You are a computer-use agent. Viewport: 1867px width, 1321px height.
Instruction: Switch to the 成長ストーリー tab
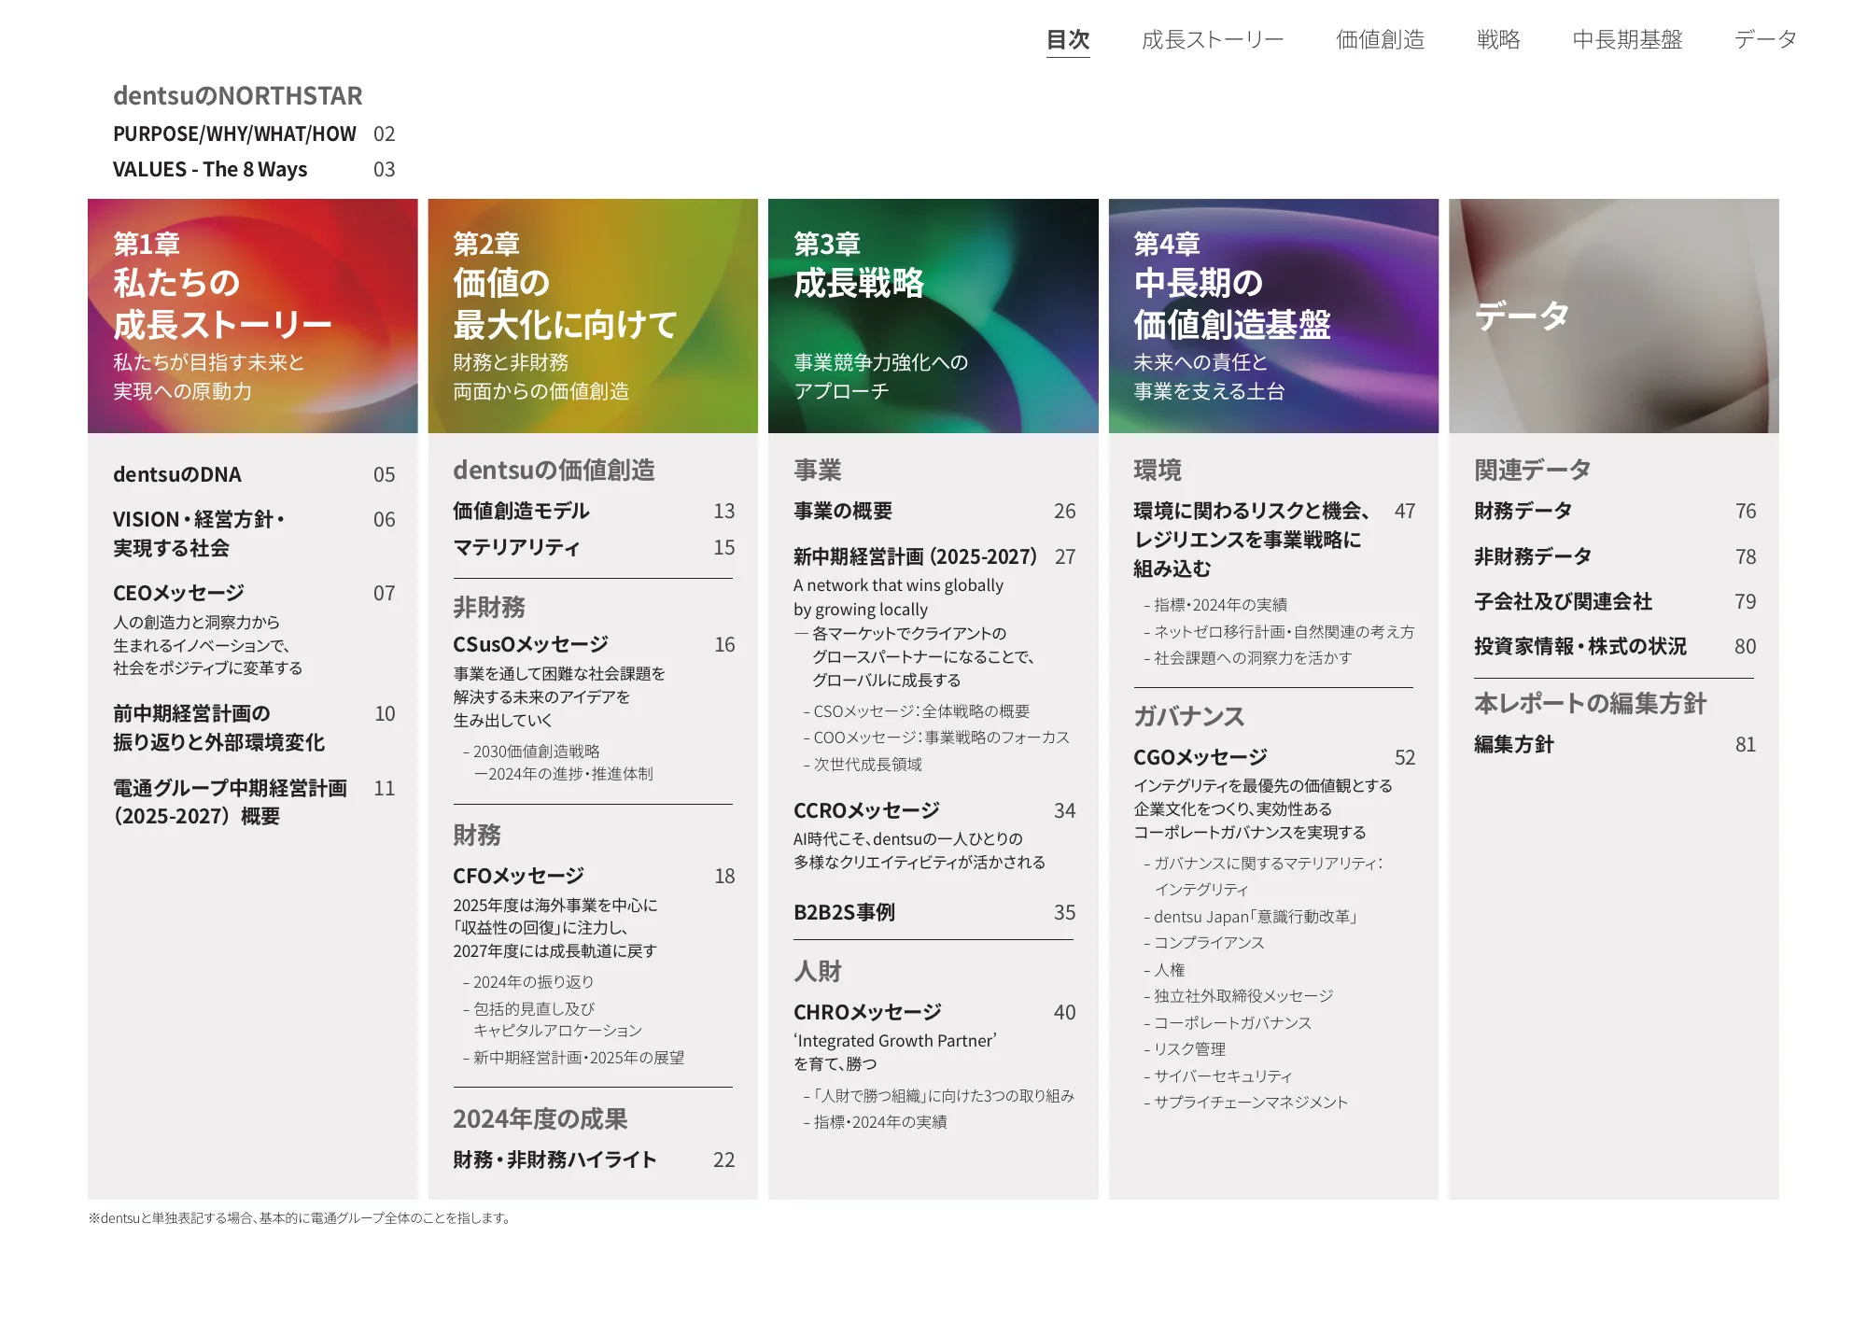coord(1212,39)
